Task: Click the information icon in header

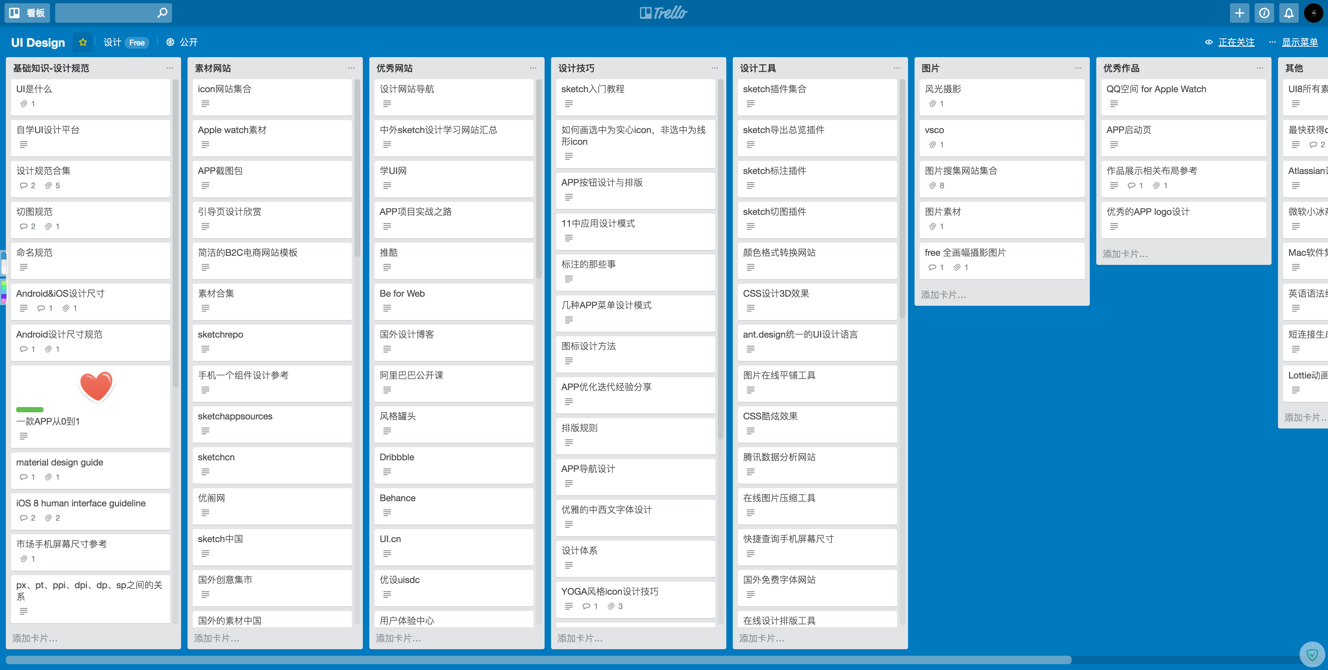Action: 1264,13
